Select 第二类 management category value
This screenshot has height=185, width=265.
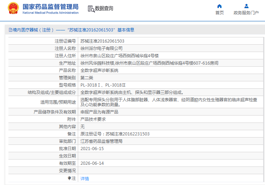(x=87, y=78)
